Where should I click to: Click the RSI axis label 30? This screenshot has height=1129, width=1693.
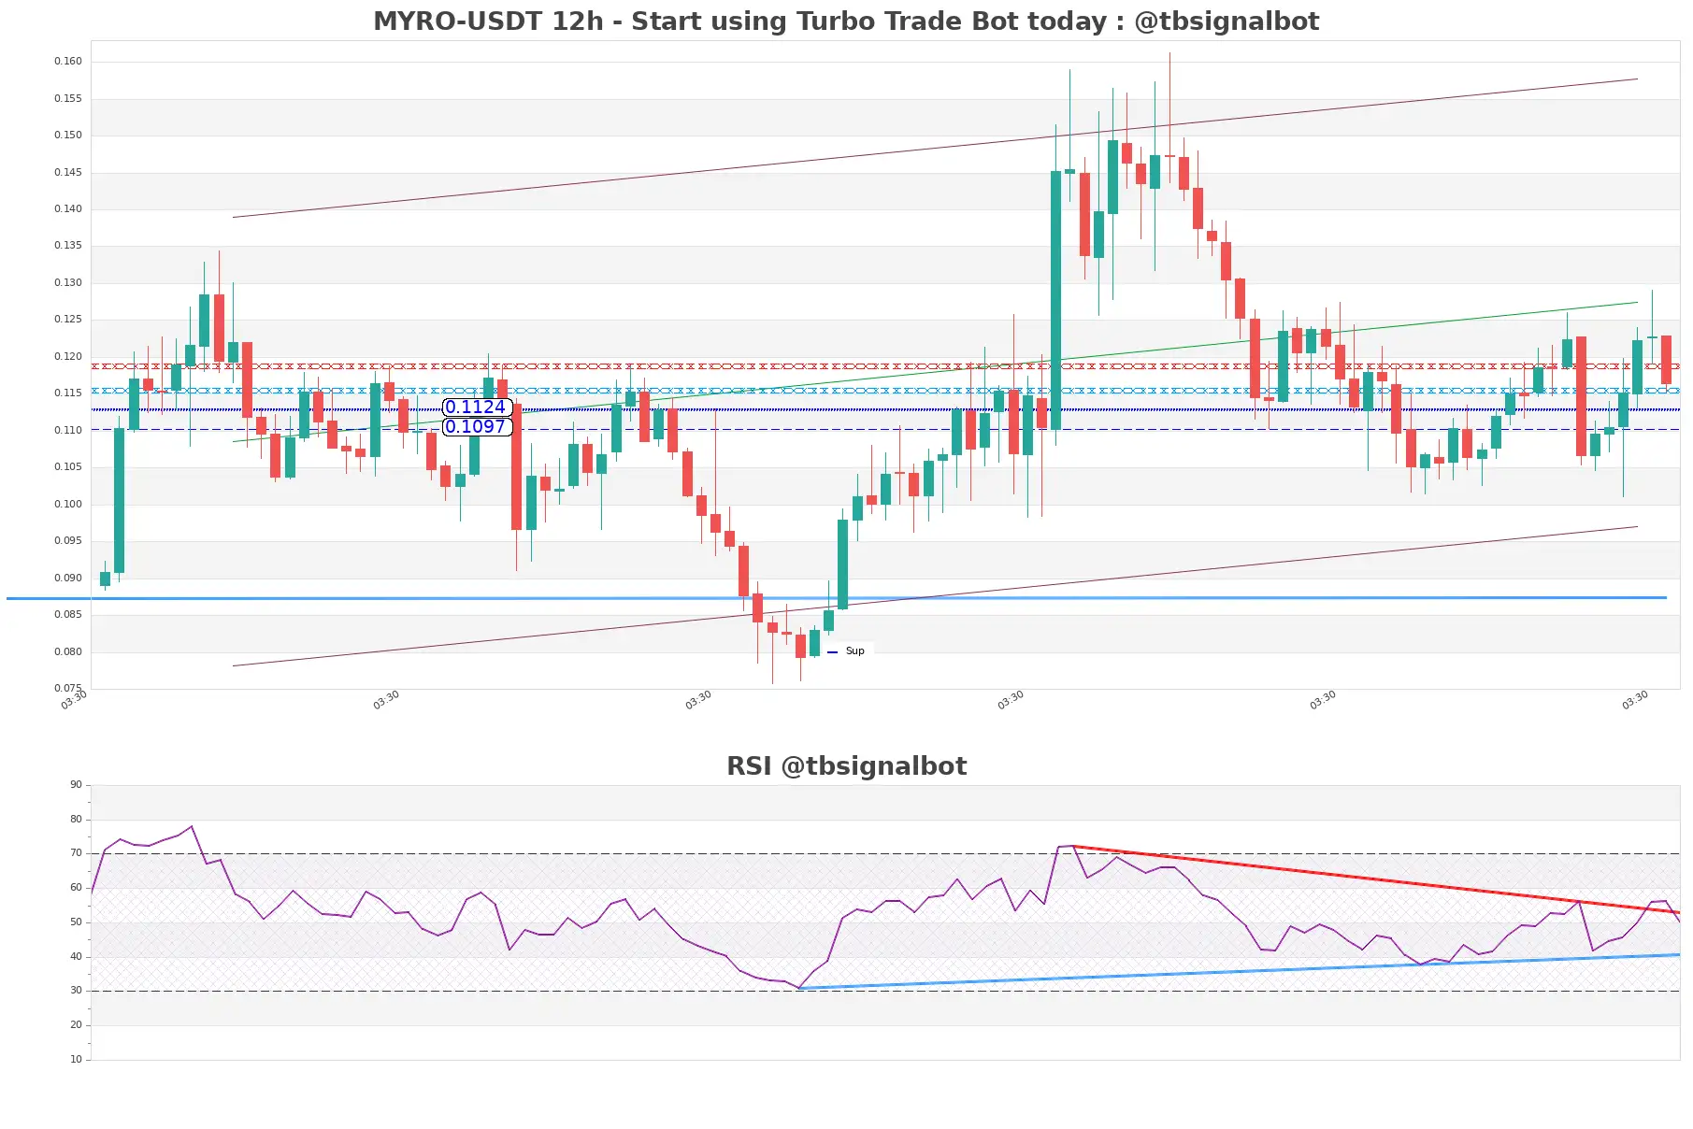(x=76, y=990)
